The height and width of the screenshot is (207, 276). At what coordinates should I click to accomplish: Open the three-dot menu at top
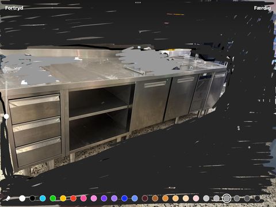pyautogui.click(x=138, y=2)
